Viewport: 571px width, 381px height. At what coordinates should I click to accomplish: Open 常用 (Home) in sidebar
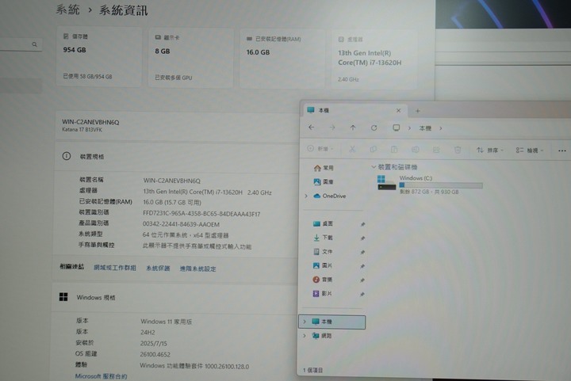pyautogui.click(x=324, y=168)
